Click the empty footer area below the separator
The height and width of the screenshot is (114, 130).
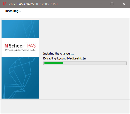tap(65, 107)
